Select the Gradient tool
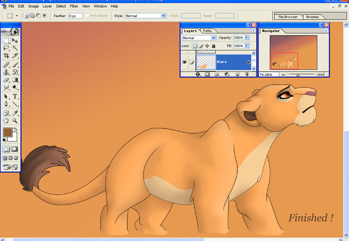The width and height of the screenshot is (349, 241). click(x=15, y=80)
